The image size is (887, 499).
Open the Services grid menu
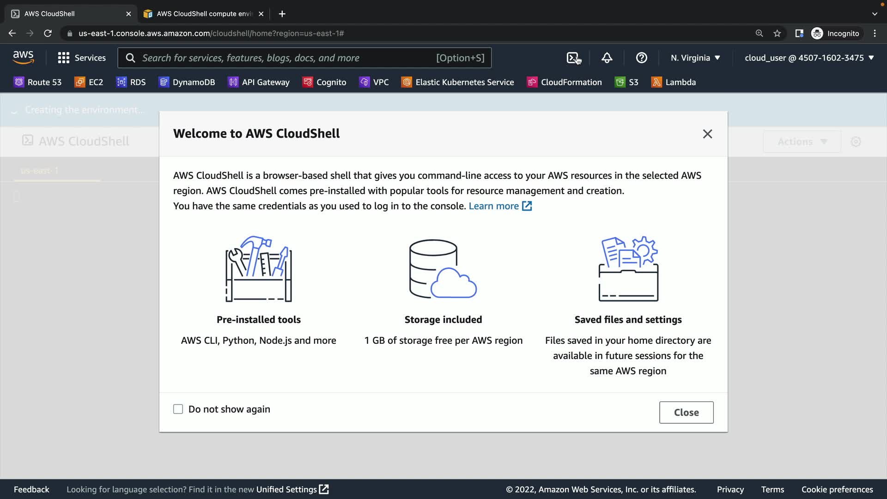(82, 58)
